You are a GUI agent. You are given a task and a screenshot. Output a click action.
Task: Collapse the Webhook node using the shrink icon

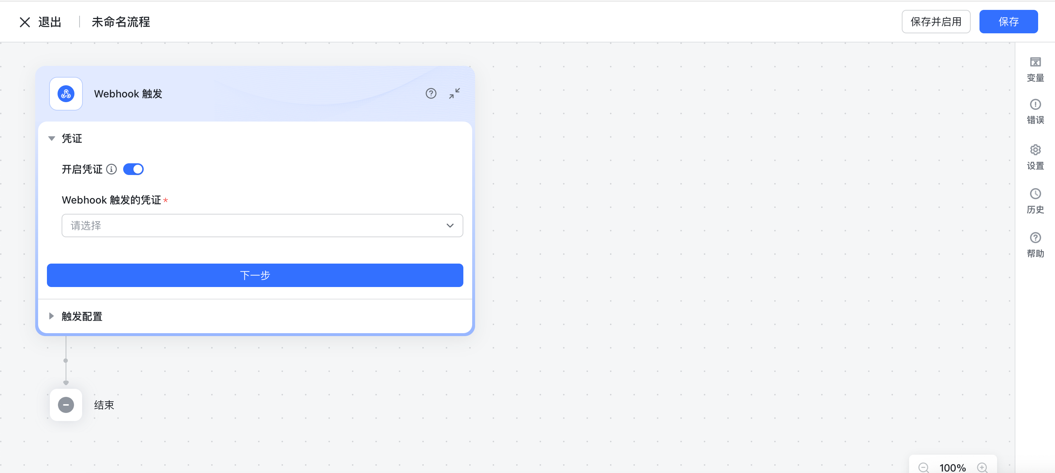pyautogui.click(x=455, y=94)
